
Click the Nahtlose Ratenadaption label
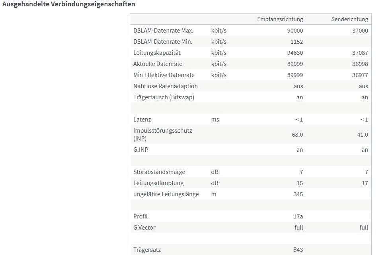click(165, 86)
